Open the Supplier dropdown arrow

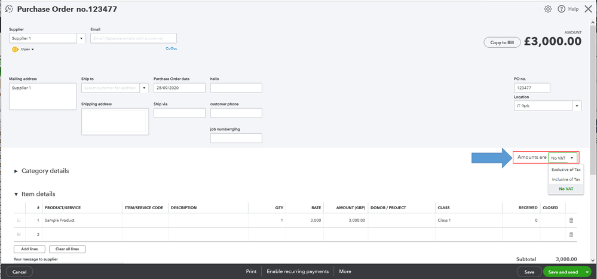click(x=81, y=38)
